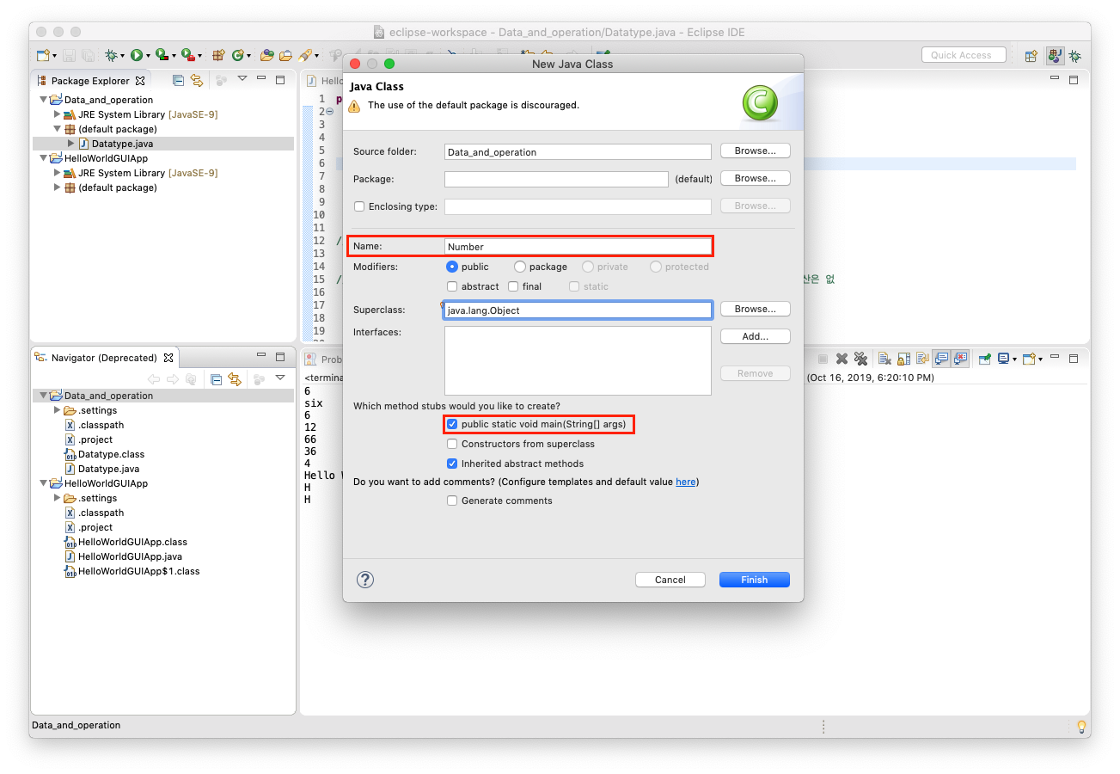The width and height of the screenshot is (1120, 774).
Task: Enable the Enclosing type checkbox
Action: click(359, 206)
